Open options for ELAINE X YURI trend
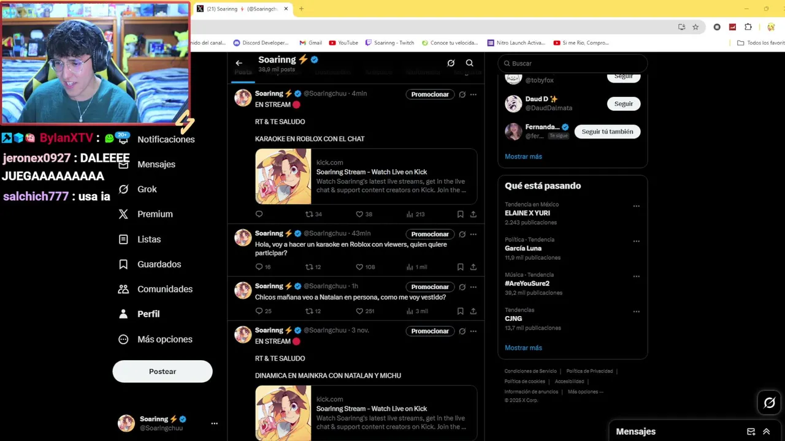 click(637, 206)
